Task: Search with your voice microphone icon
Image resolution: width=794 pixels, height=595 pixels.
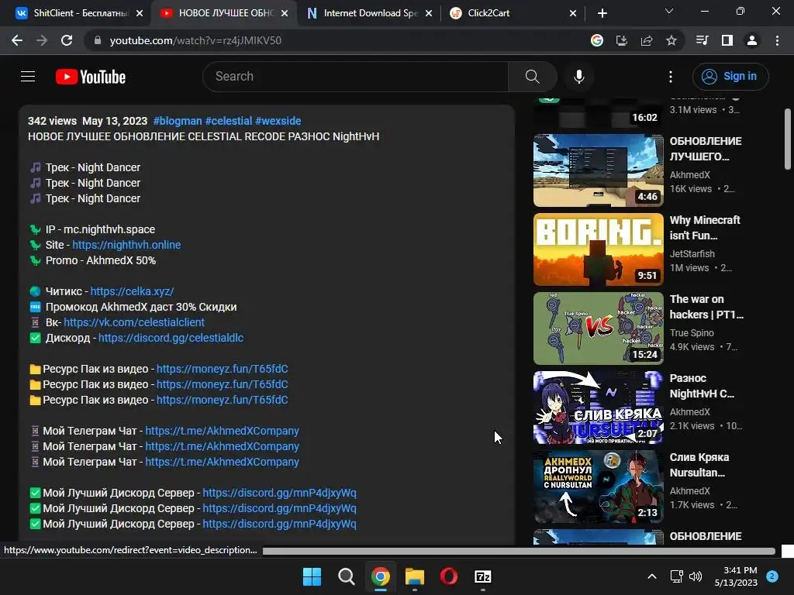Action: coord(578,77)
